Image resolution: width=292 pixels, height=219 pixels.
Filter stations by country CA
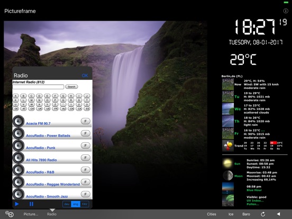coord(79,108)
